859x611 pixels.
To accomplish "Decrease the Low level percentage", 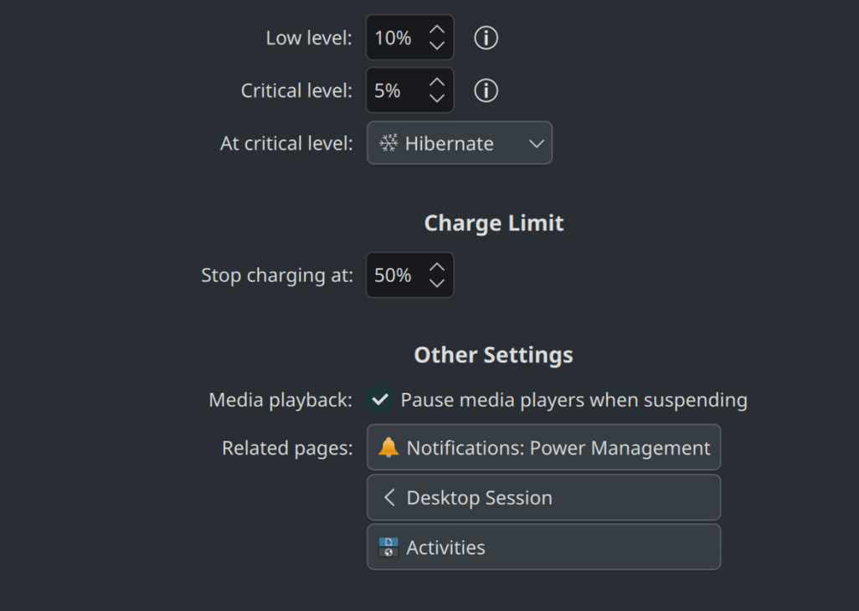I will pyautogui.click(x=437, y=45).
